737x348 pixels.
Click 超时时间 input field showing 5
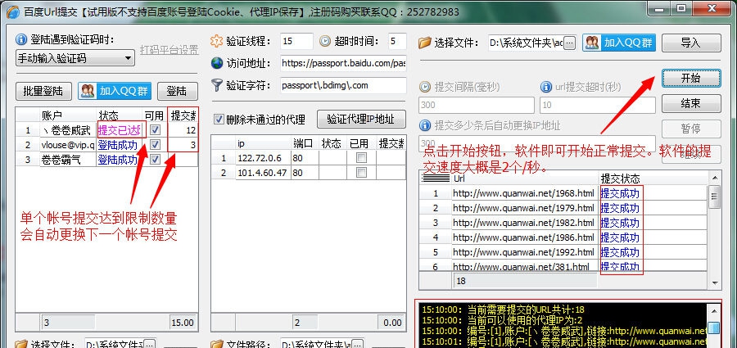(x=397, y=42)
